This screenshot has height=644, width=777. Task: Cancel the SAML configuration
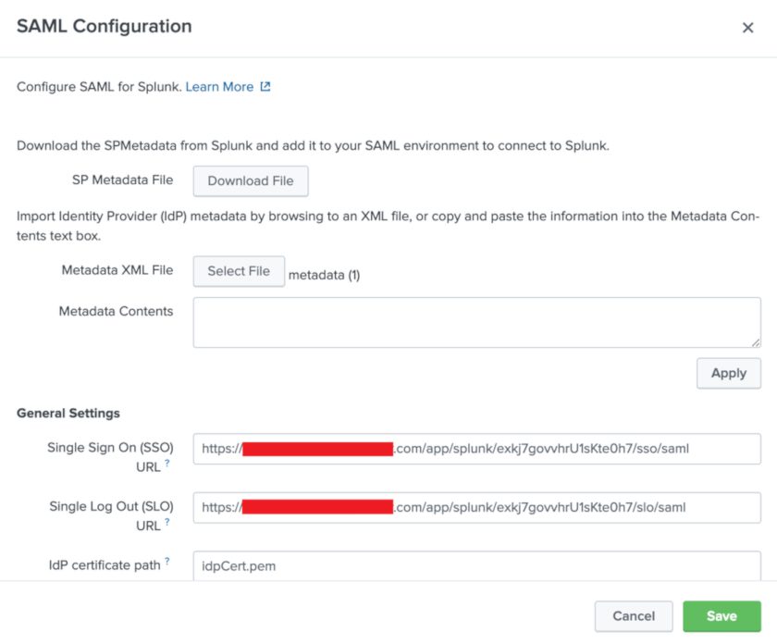point(634,616)
